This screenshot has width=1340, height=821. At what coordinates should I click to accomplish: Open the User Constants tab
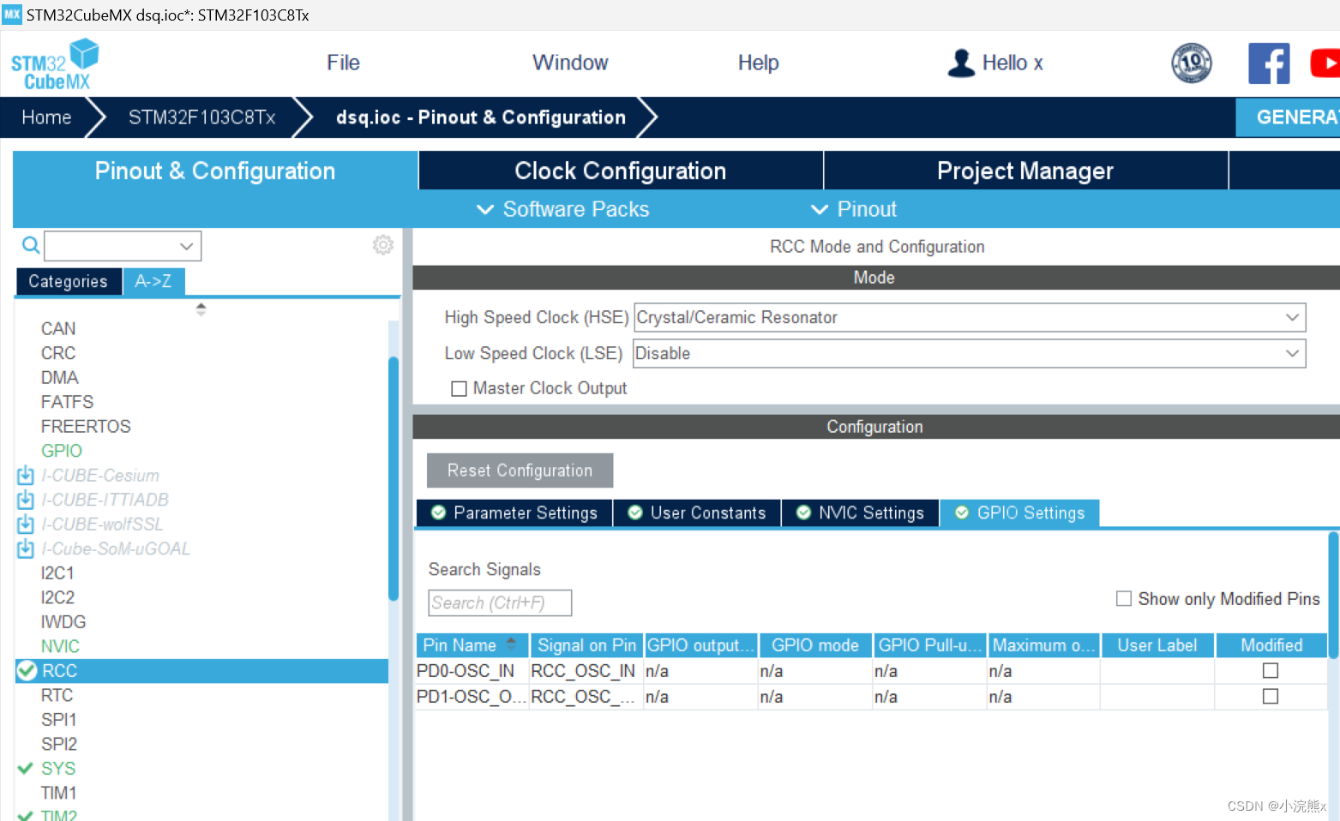click(697, 512)
